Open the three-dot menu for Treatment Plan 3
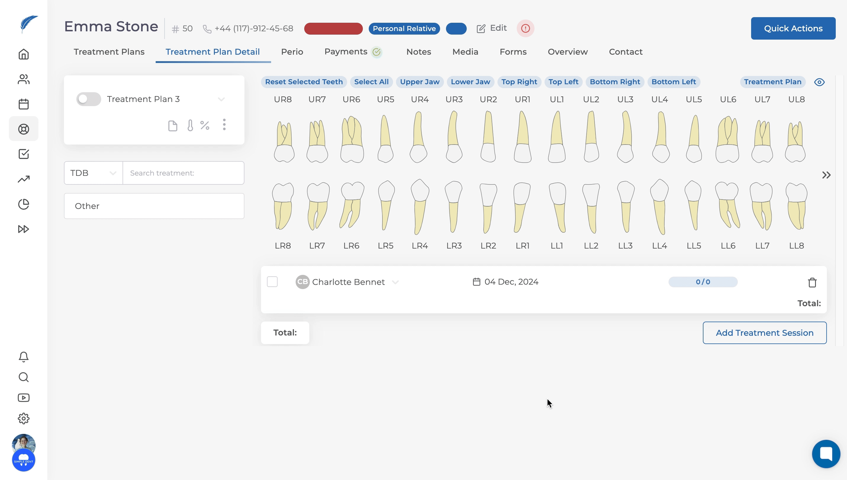847x480 pixels. (224, 125)
